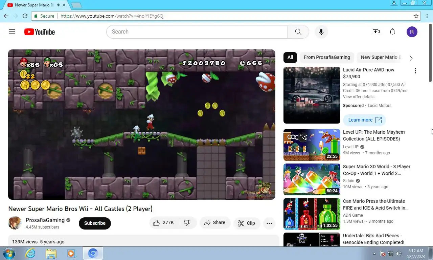
Task: Open the 1:02:55 ADN Game thumbnail
Action: click(x=312, y=214)
